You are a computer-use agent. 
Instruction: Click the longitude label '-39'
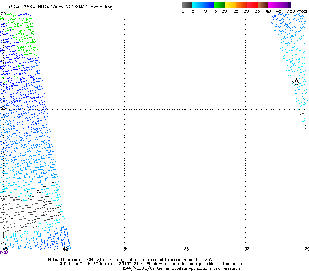(124, 249)
